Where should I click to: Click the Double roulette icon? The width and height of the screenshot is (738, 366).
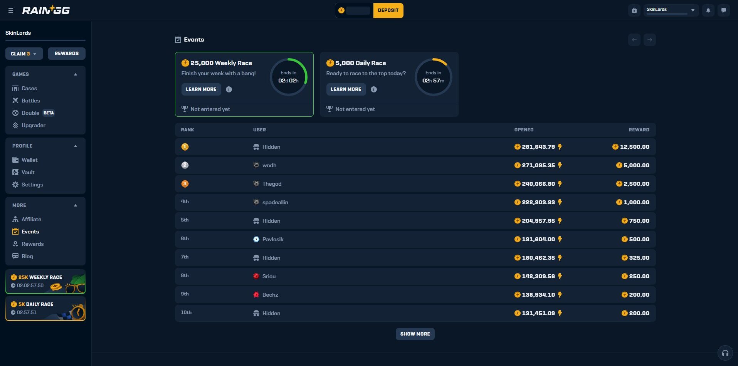click(15, 113)
